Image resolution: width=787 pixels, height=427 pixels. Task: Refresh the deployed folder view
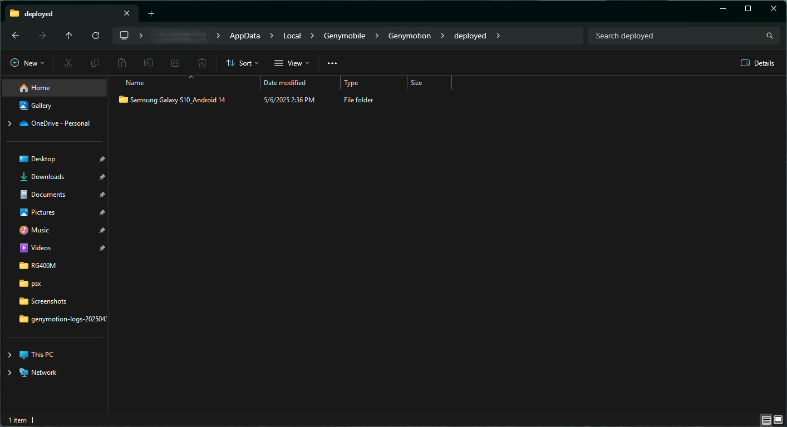pyautogui.click(x=96, y=36)
